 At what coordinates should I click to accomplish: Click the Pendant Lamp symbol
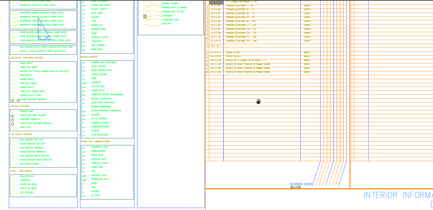(x=13, y=112)
